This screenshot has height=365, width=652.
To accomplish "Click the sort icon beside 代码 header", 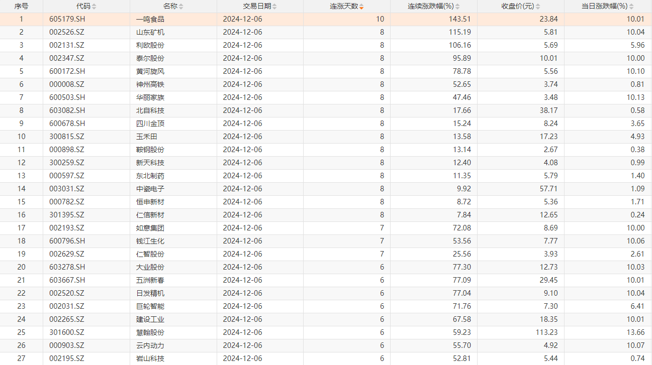I will tap(94, 7).
